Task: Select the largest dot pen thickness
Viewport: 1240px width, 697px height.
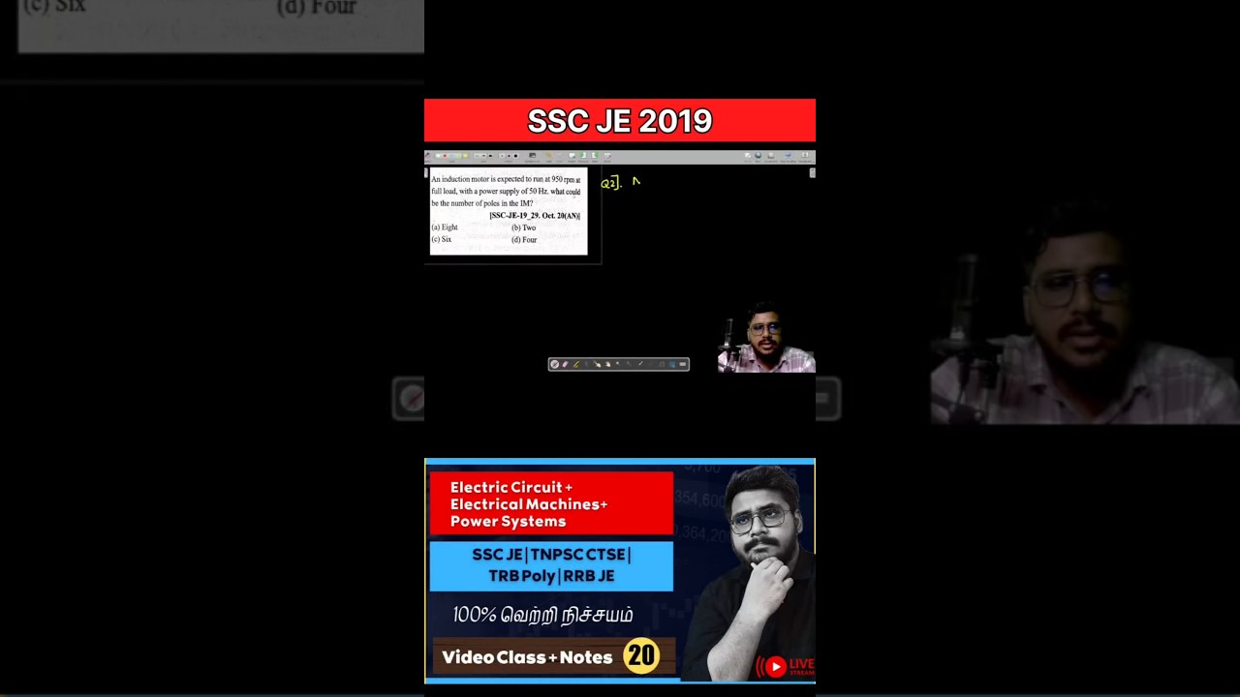Action: click(515, 155)
